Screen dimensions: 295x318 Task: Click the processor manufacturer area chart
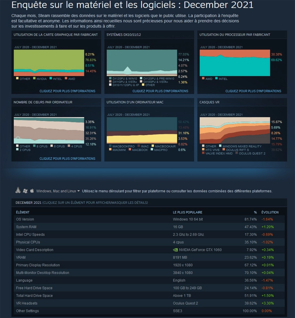(x=235, y=63)
